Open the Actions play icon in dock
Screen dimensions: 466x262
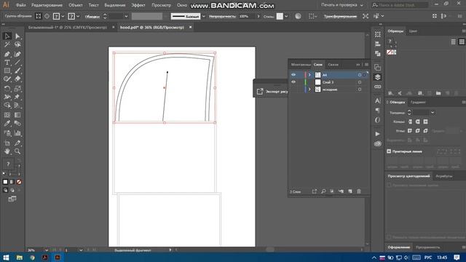click(x=377, y=134)
